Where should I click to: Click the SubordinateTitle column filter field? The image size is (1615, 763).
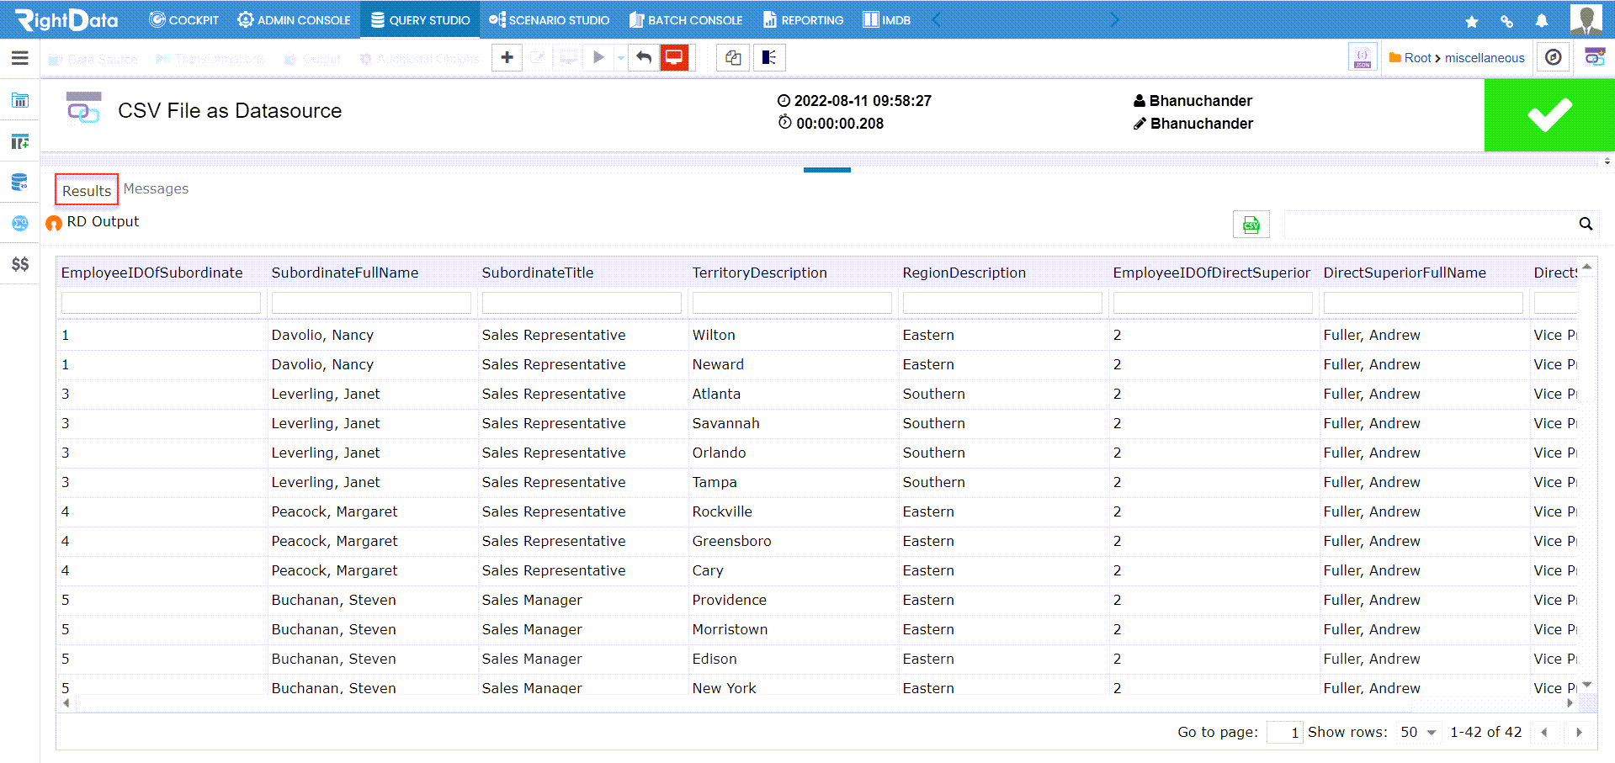click(581, 302)
